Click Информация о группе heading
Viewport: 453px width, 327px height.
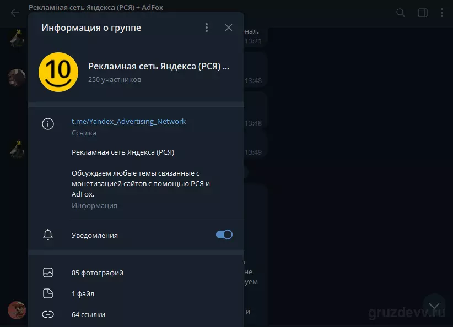tap(91, 28)
